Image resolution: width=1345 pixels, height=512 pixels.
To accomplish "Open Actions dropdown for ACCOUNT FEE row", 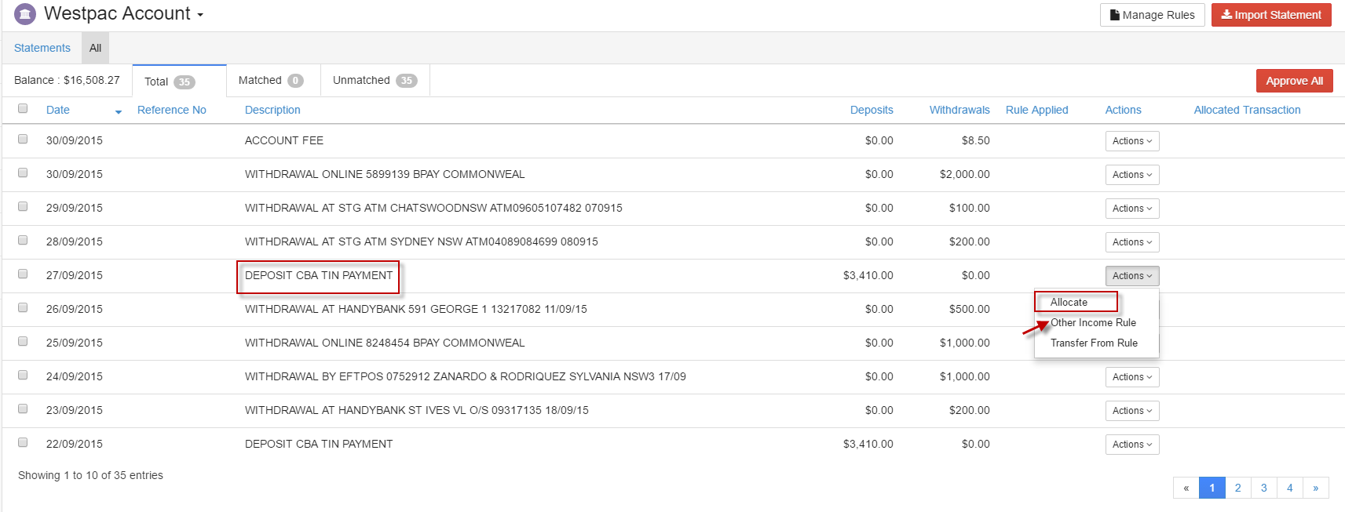I will point(1132,141).
